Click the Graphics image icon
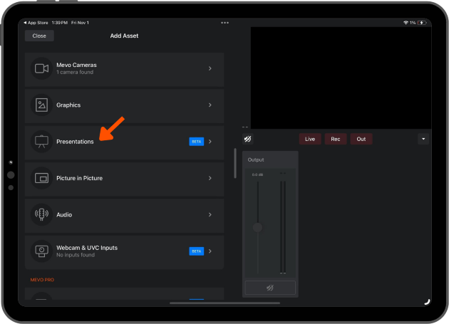Image resolution: width=449 pixels, height=324 pixels. pos(41,105)
